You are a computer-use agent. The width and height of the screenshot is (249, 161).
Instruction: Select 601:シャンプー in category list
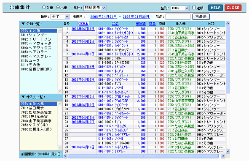tap(39, 35)
